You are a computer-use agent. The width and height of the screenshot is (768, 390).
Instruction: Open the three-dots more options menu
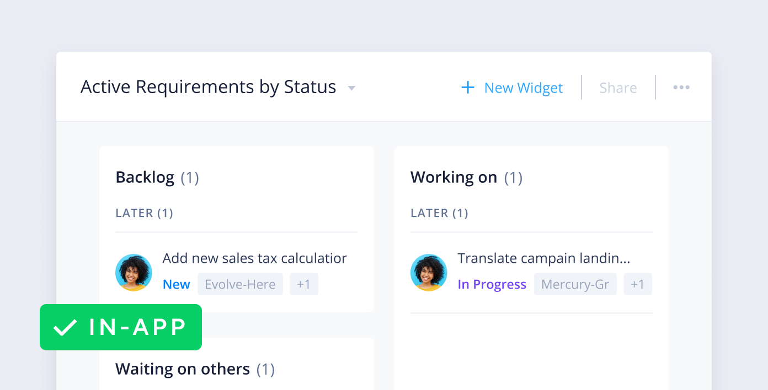[681, 88]
